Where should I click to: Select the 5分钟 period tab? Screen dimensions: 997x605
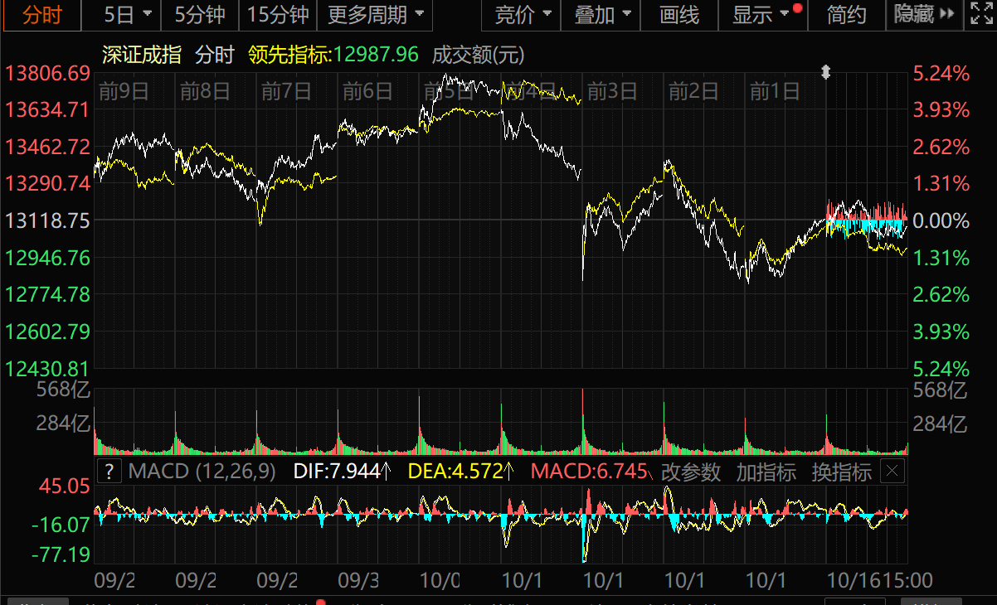199,14
